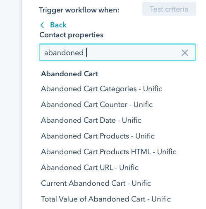Click the typed word 'abandoned' in search box

(64, 53)
